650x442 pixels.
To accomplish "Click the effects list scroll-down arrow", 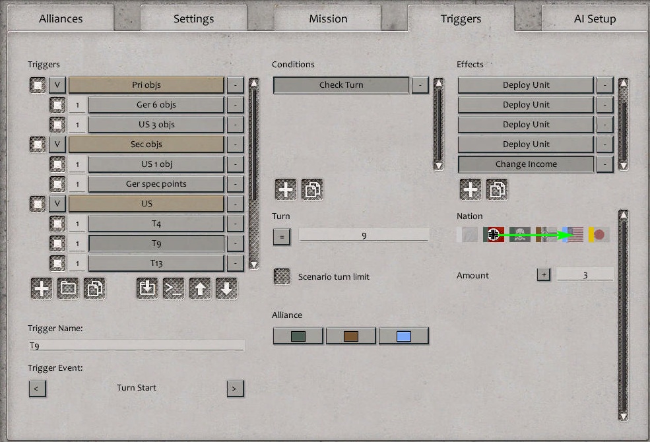I will (x=623, y=166).
